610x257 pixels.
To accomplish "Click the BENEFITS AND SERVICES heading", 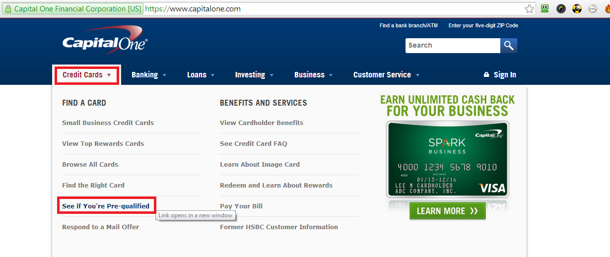I will tap(264, 103).
